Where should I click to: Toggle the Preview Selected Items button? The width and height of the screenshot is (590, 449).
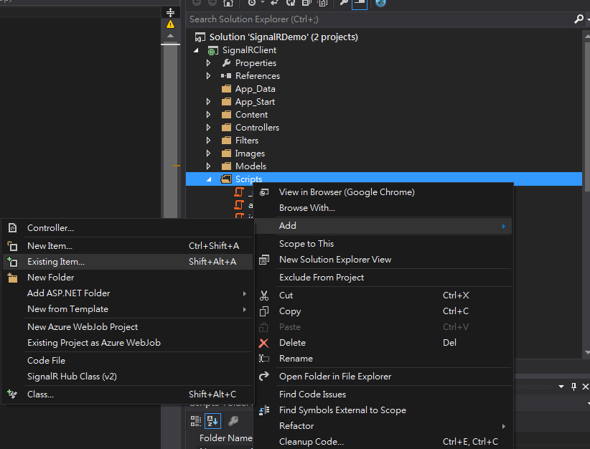(360, 4)
